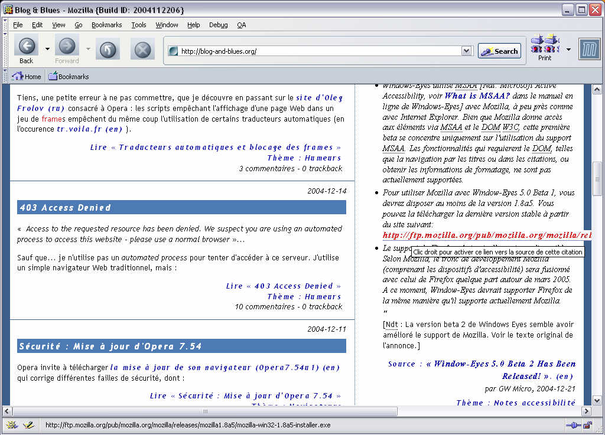The image size is (605, 435).
Task: Click the date text '2004-12-11'
Action: tap(327, 329)
